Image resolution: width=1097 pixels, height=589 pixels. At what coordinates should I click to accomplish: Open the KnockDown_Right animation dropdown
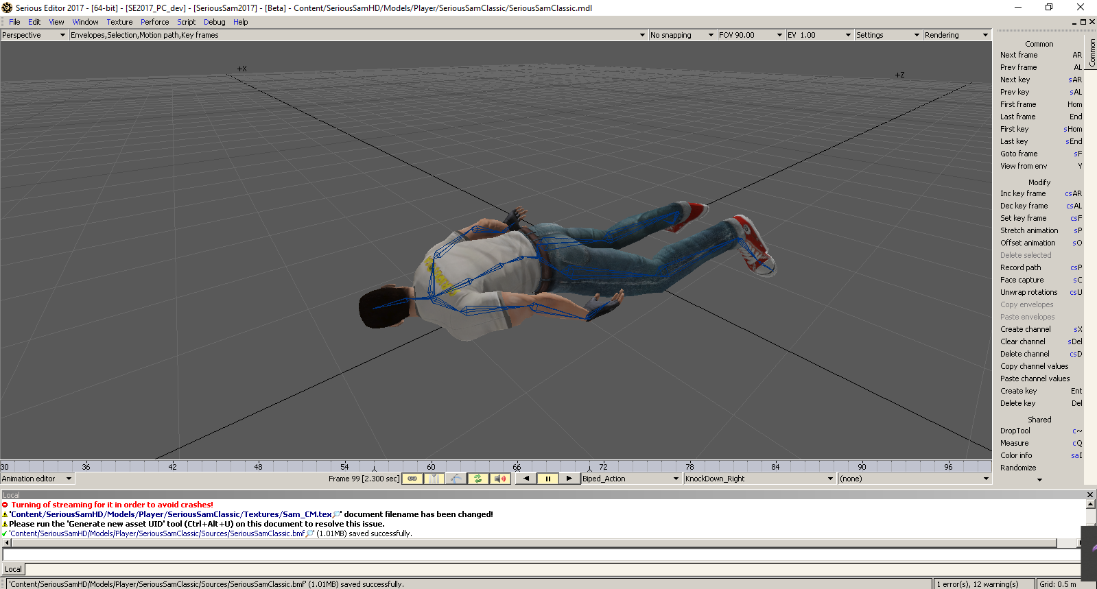click(x=759, y=479)
